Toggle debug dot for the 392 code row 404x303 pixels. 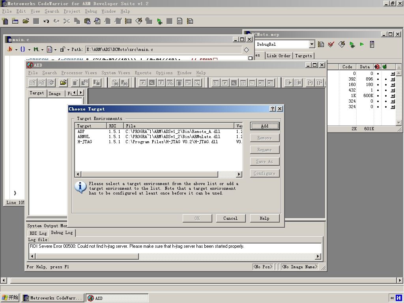point(386,79)
